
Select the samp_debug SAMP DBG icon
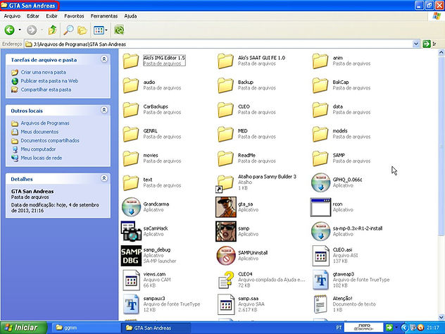[131, 256]
